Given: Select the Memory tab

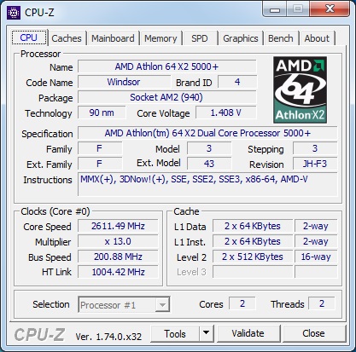Looking at the screenshot, I should [160, 38].
